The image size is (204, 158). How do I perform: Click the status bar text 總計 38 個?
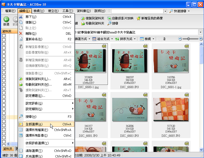(x=10, y=155)
